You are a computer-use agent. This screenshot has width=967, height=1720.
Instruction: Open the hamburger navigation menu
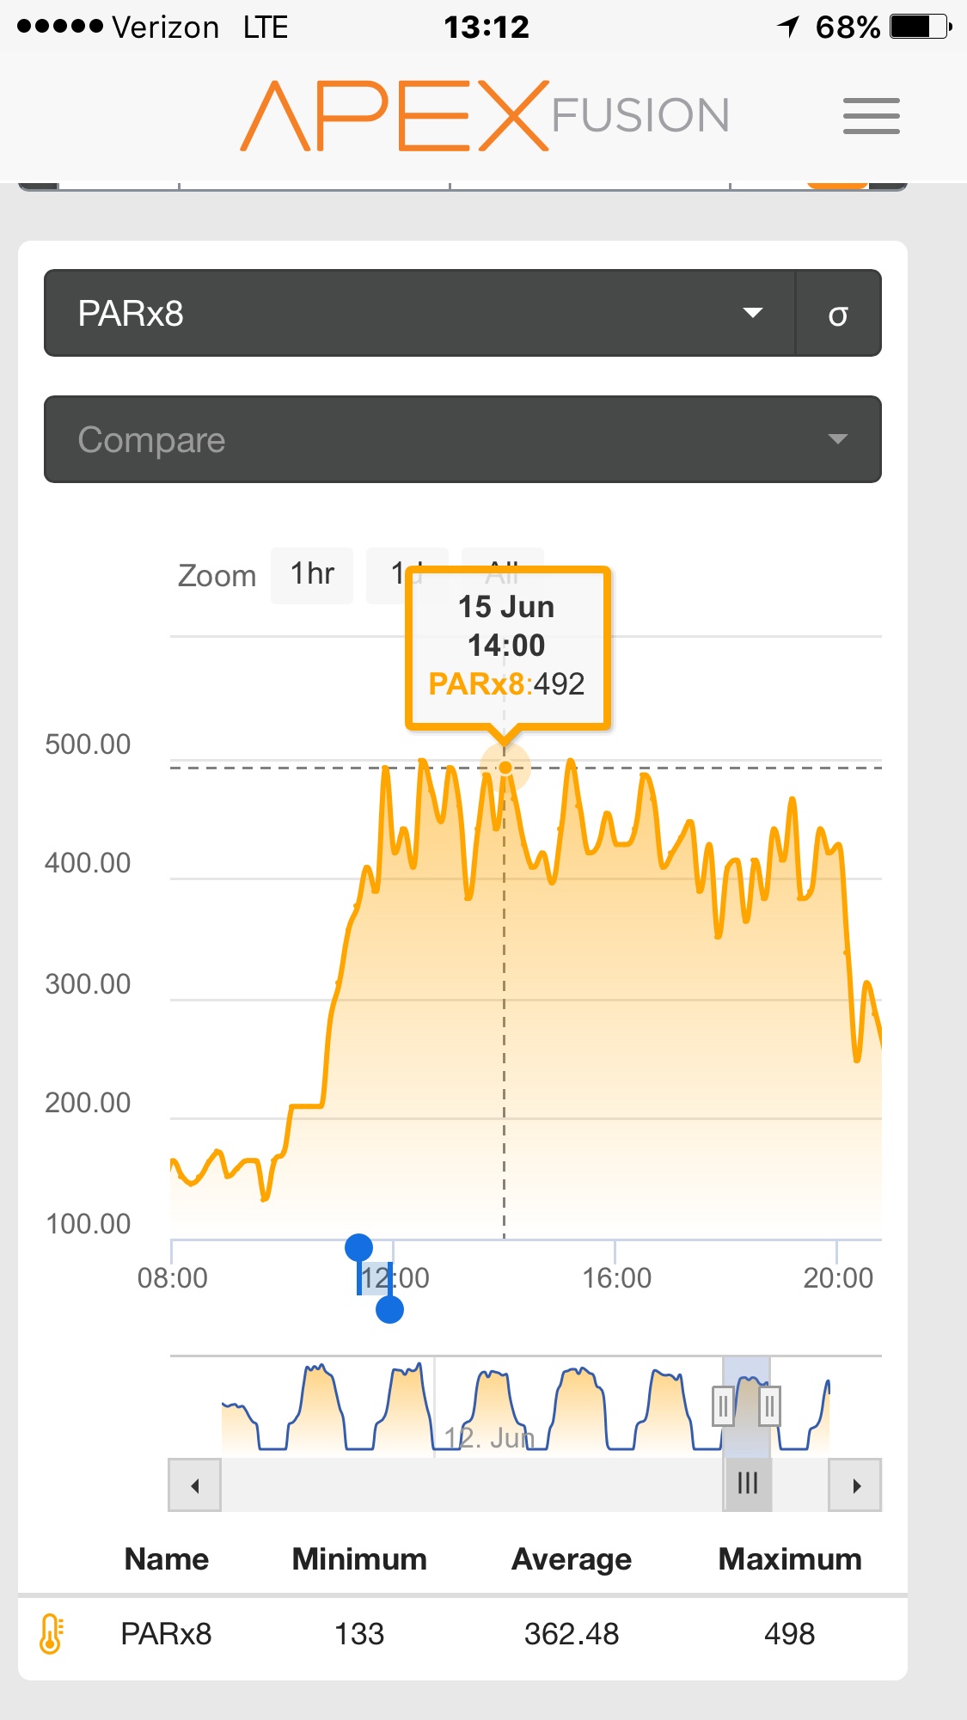(x=871, y=116)
